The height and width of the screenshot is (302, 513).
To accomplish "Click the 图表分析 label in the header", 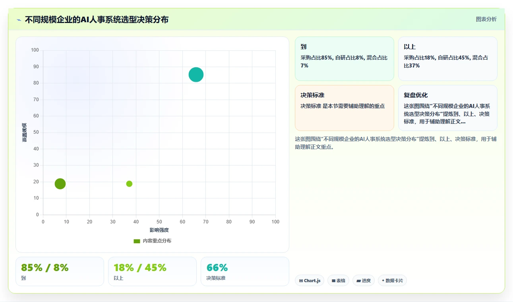I will [x=486, y=19].
